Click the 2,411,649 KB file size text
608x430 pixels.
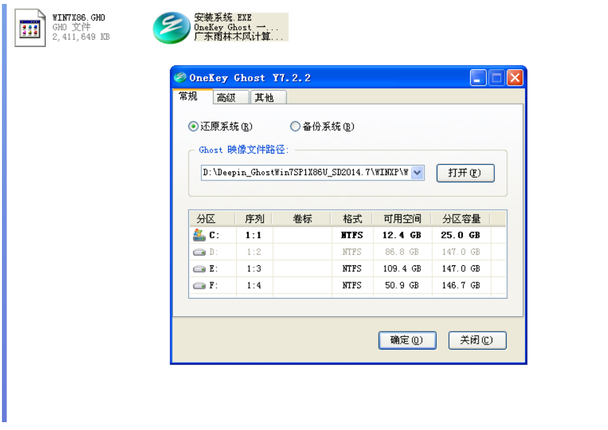(x=81, y=37)
